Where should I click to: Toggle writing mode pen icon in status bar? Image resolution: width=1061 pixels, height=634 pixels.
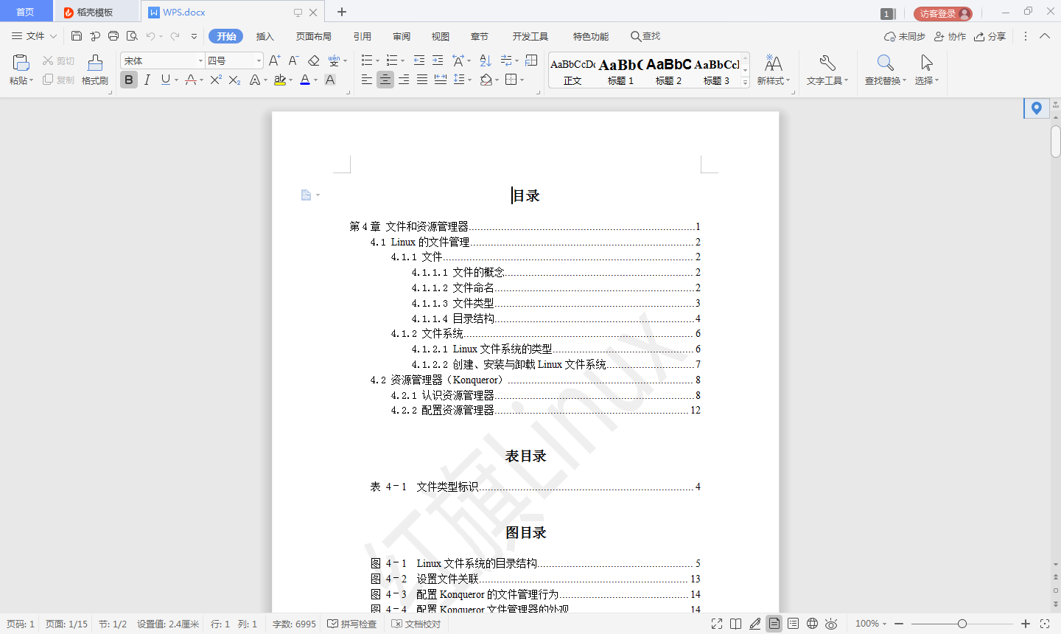point(755,624)
